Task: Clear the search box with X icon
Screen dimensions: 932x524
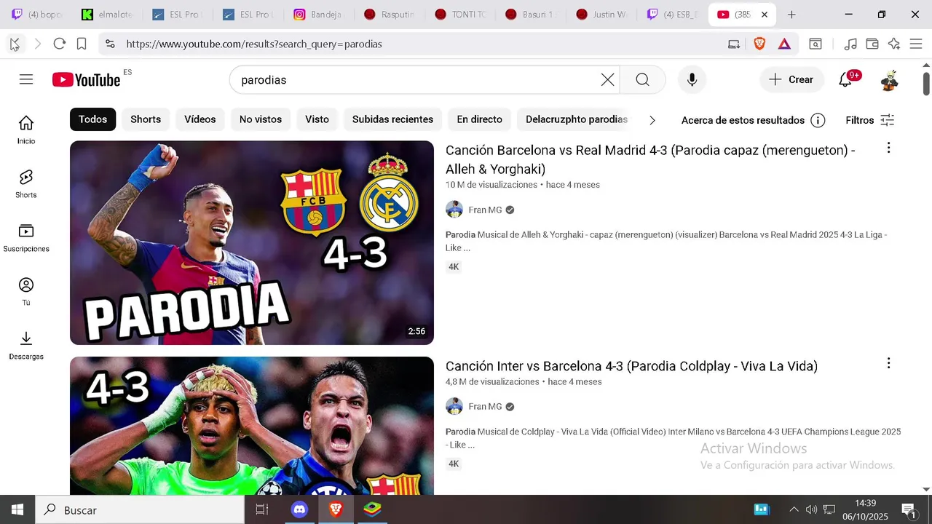Action: pos(607,80)
